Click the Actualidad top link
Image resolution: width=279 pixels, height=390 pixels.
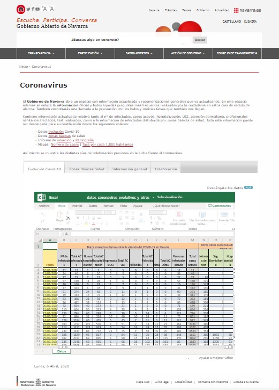pos(222,10)
